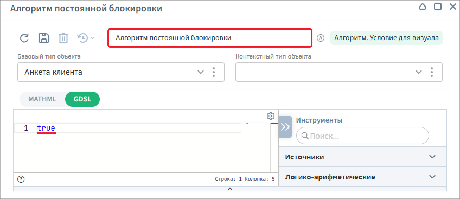Viewport: 460px width, 199px height.
Task: Collapse tools panel with double arrow button
Action: coord(285,127)
